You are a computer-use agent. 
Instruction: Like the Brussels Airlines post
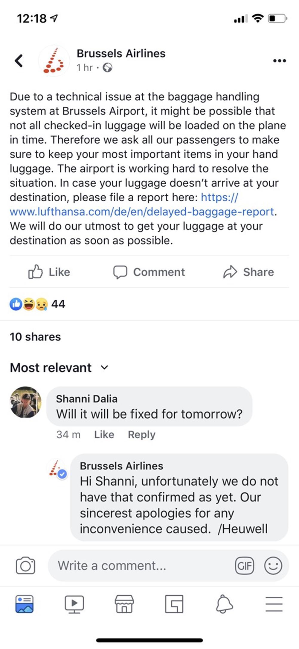pos(49,272)
